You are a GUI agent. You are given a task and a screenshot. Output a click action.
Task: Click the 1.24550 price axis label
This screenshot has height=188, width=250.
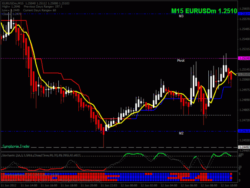244,140
